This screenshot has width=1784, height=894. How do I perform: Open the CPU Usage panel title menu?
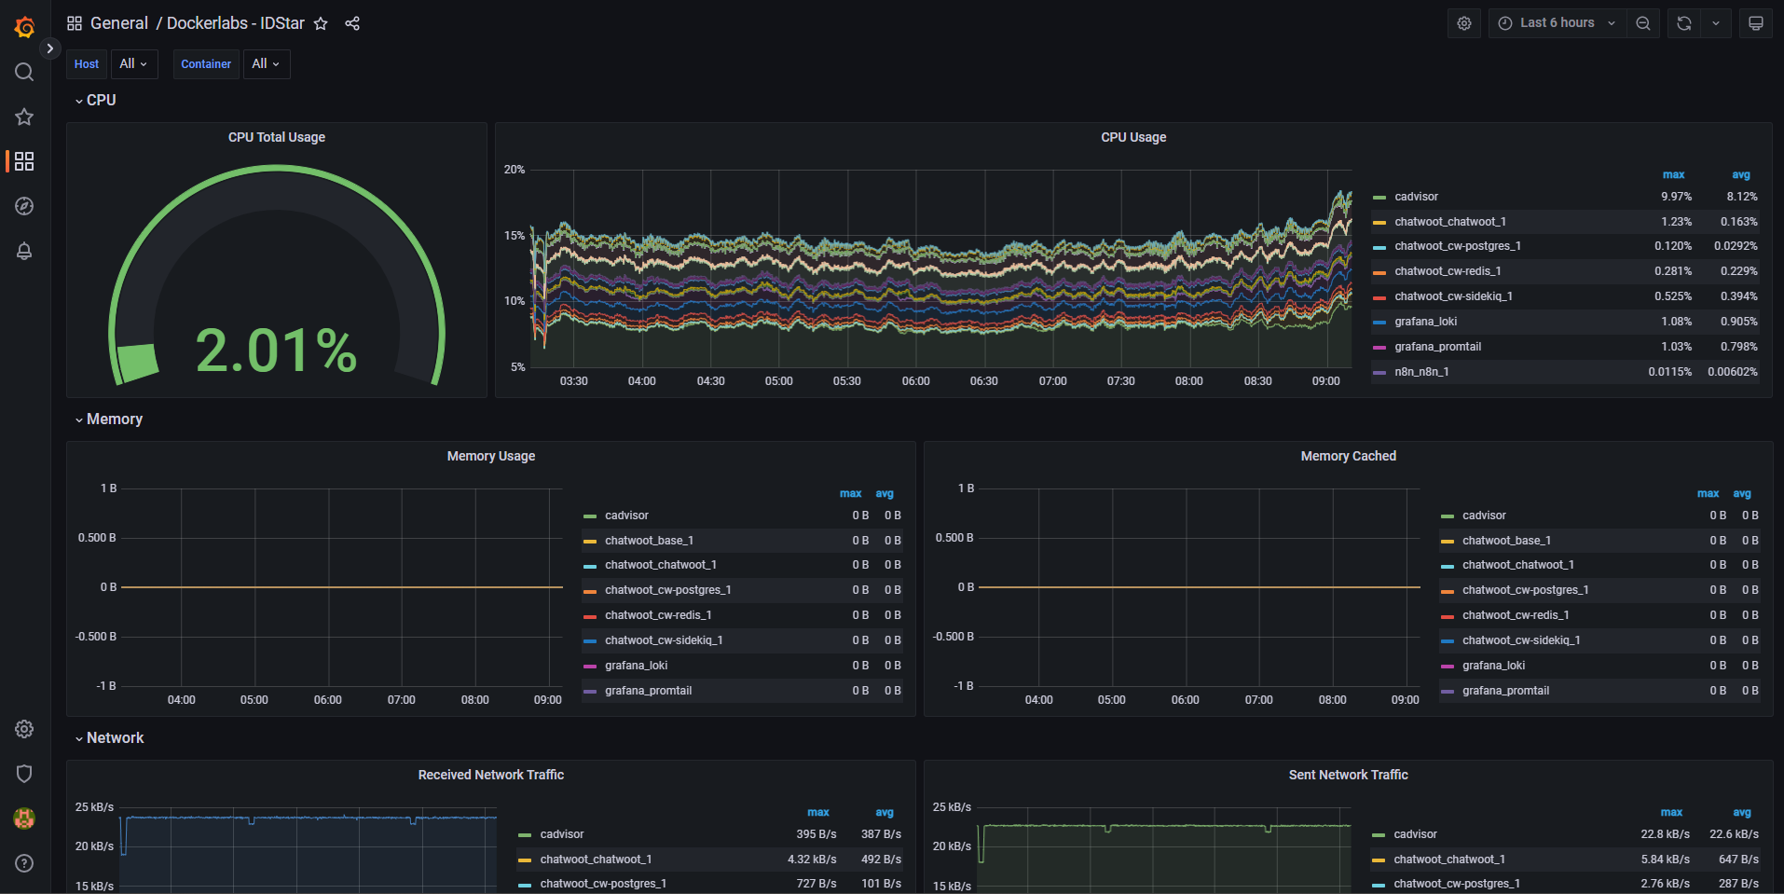tap(1133, 137)
